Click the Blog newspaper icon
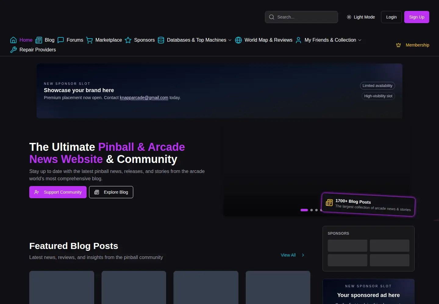 [39, 40]
